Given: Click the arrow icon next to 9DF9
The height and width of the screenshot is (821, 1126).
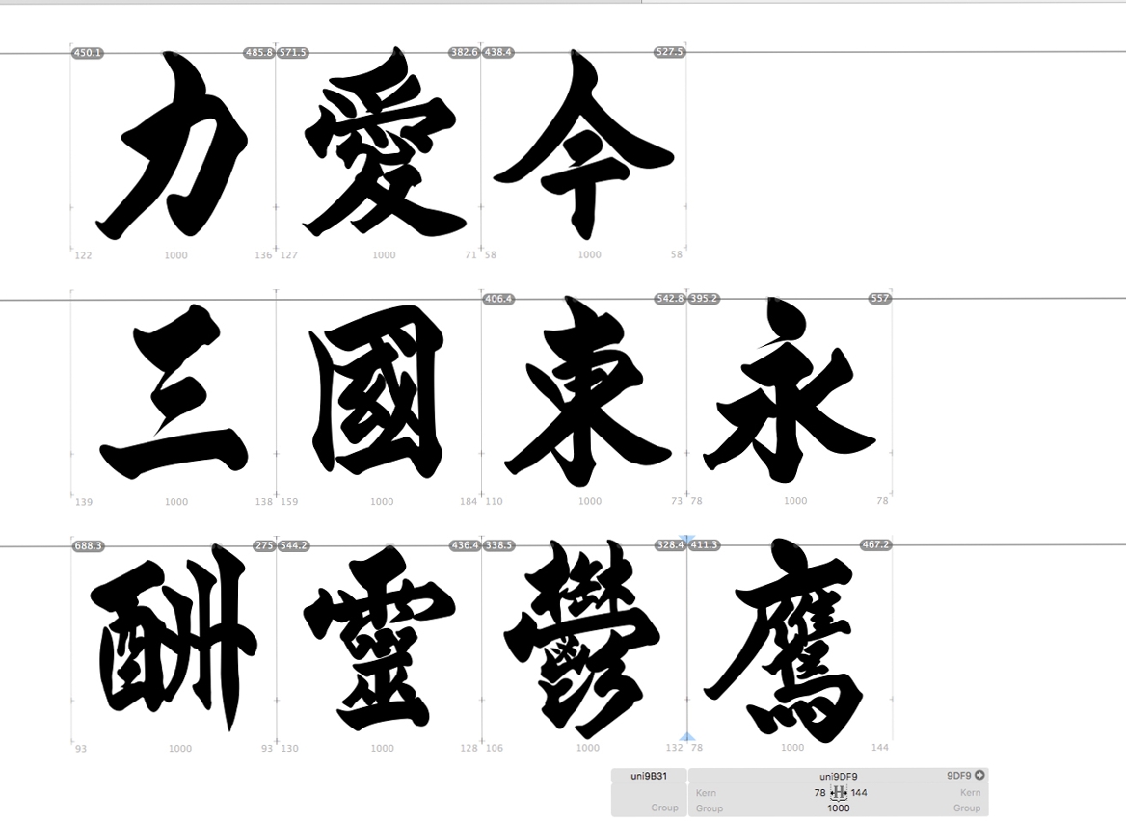Looking at the screenshot, I should pos(979,775).
